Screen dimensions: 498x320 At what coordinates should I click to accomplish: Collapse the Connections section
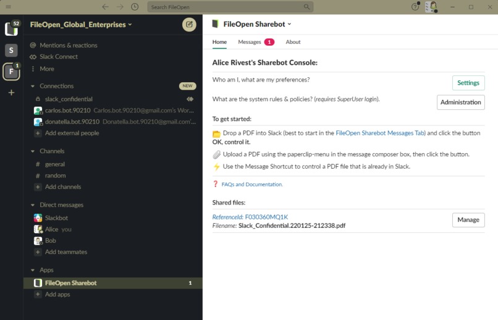[x=33, y=86]
